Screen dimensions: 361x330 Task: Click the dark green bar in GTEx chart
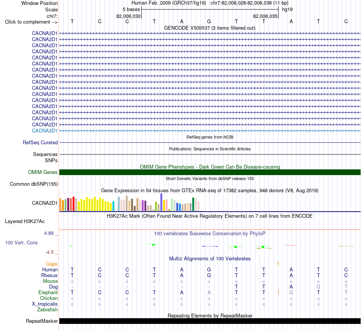[x=193, y=204]
